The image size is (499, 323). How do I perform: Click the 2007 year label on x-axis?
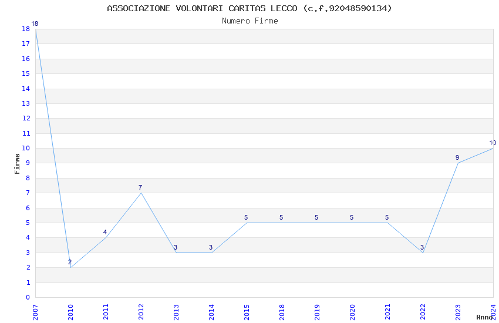35,312
